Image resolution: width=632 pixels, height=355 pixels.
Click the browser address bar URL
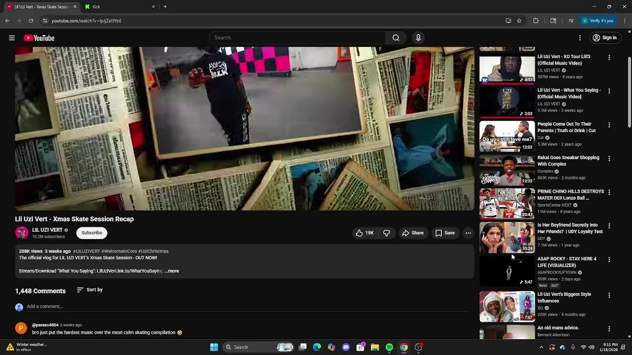tap(86, 21)
